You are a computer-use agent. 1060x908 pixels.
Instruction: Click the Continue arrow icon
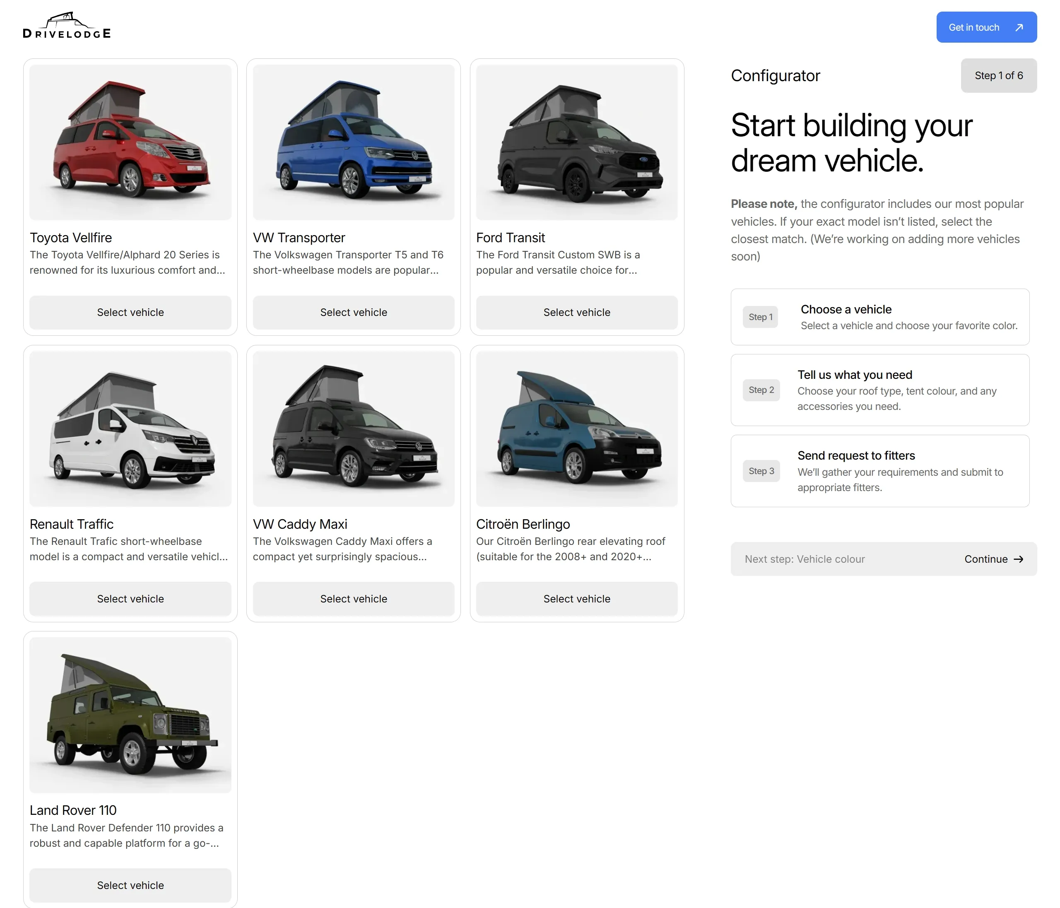click(x=1018, y=559)
